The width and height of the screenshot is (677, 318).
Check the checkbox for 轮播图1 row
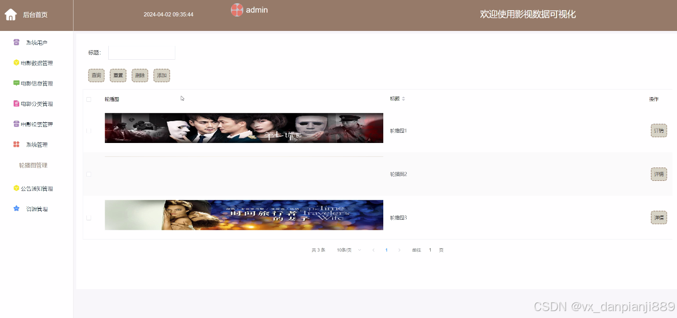(89, 130)
